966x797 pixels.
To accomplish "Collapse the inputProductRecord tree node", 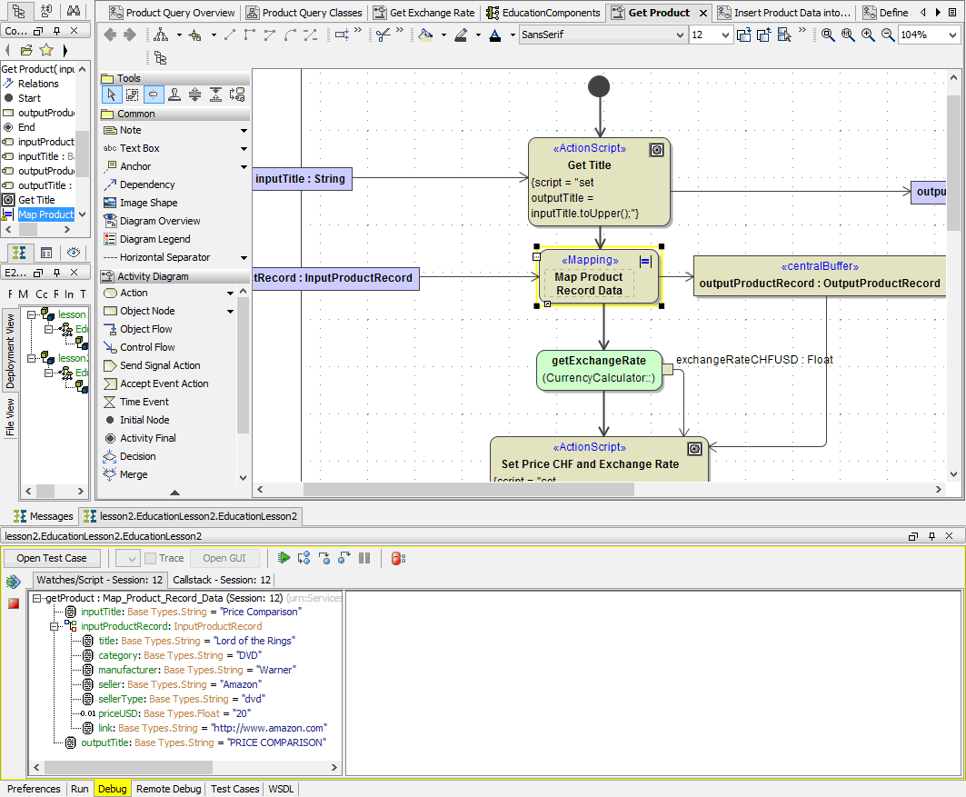I will point(54,626).
